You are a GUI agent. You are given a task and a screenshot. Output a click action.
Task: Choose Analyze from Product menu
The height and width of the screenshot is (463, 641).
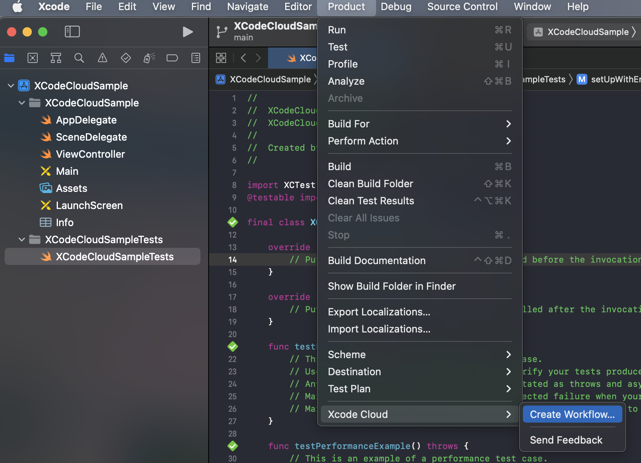pos(420,81)
